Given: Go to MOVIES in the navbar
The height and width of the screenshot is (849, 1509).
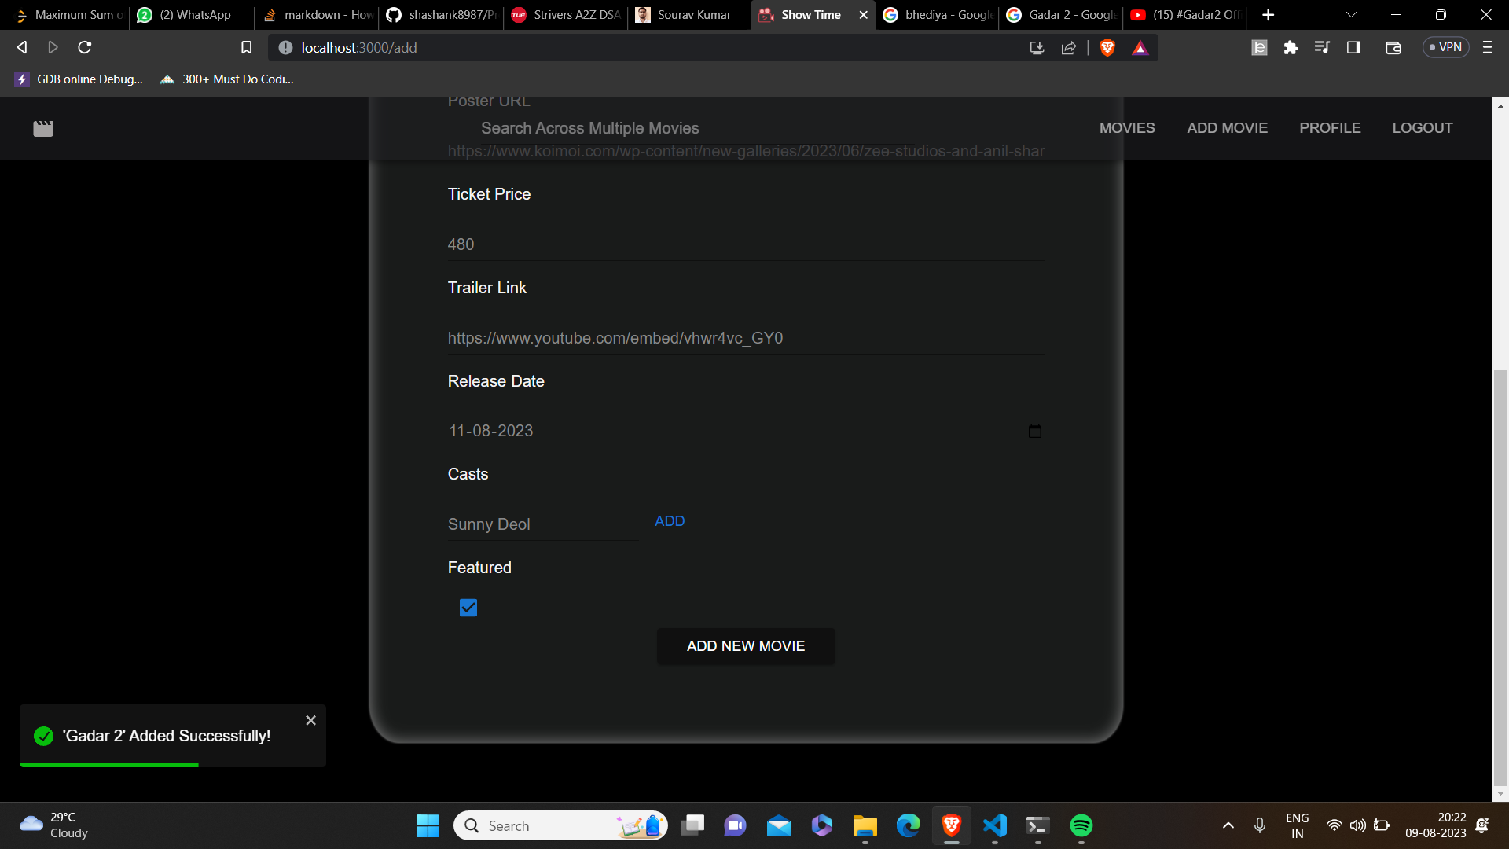Looking at the screenshot, I should coord(1126,128).
